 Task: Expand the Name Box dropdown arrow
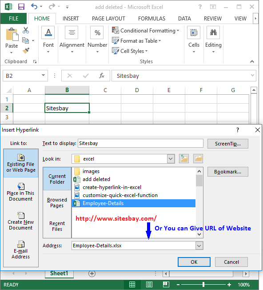pos(43,75)
